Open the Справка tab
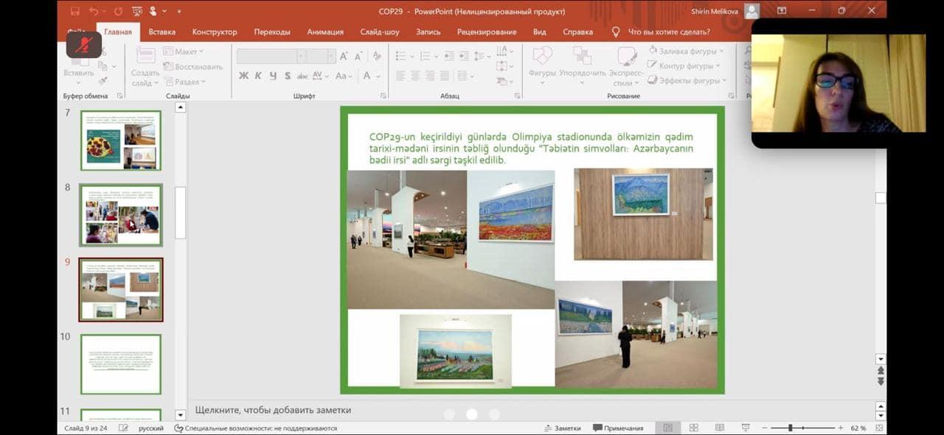Viewport: 944px width, 435px height. coord(577,32)
